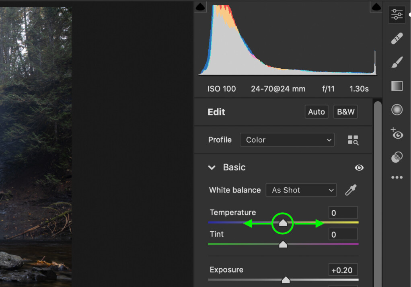The image size is (411, 287).
Task: Click the Exposure value field showing +0.20
Action: (x=343, y=270)
